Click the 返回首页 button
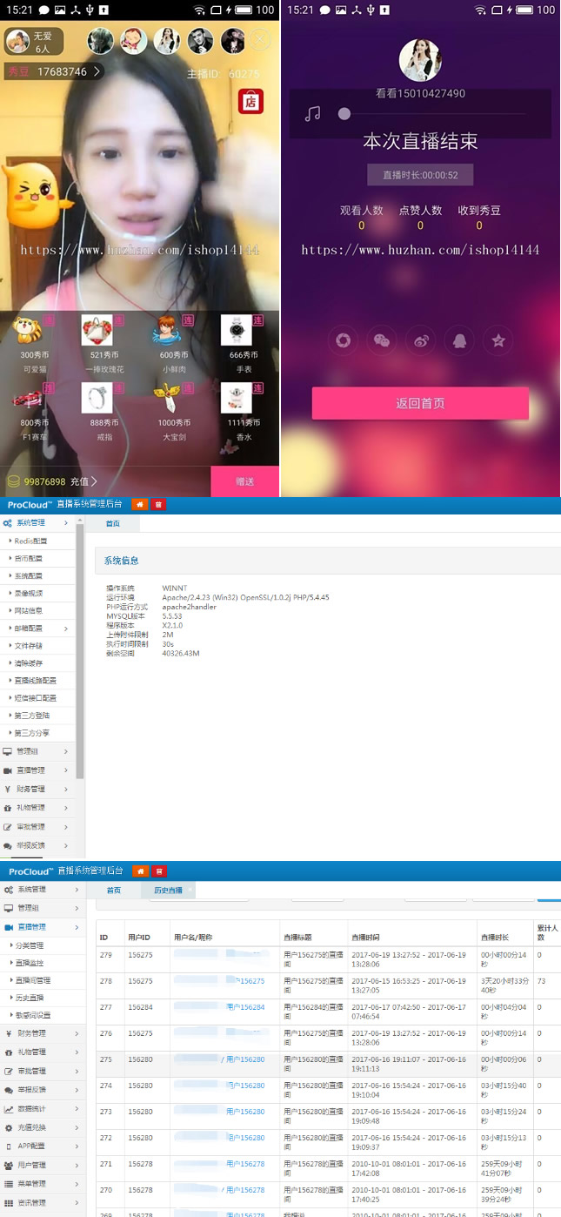Image resolution: width=561 pixels, height=1217 pixels. pyautogui.click(x=420, y=404)
